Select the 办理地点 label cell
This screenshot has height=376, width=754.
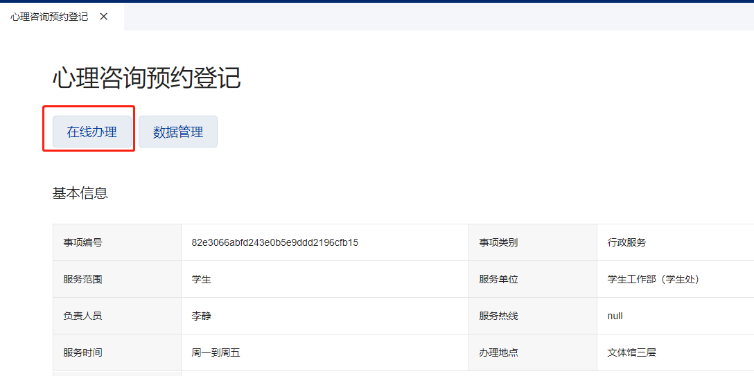tap(498, 352)
